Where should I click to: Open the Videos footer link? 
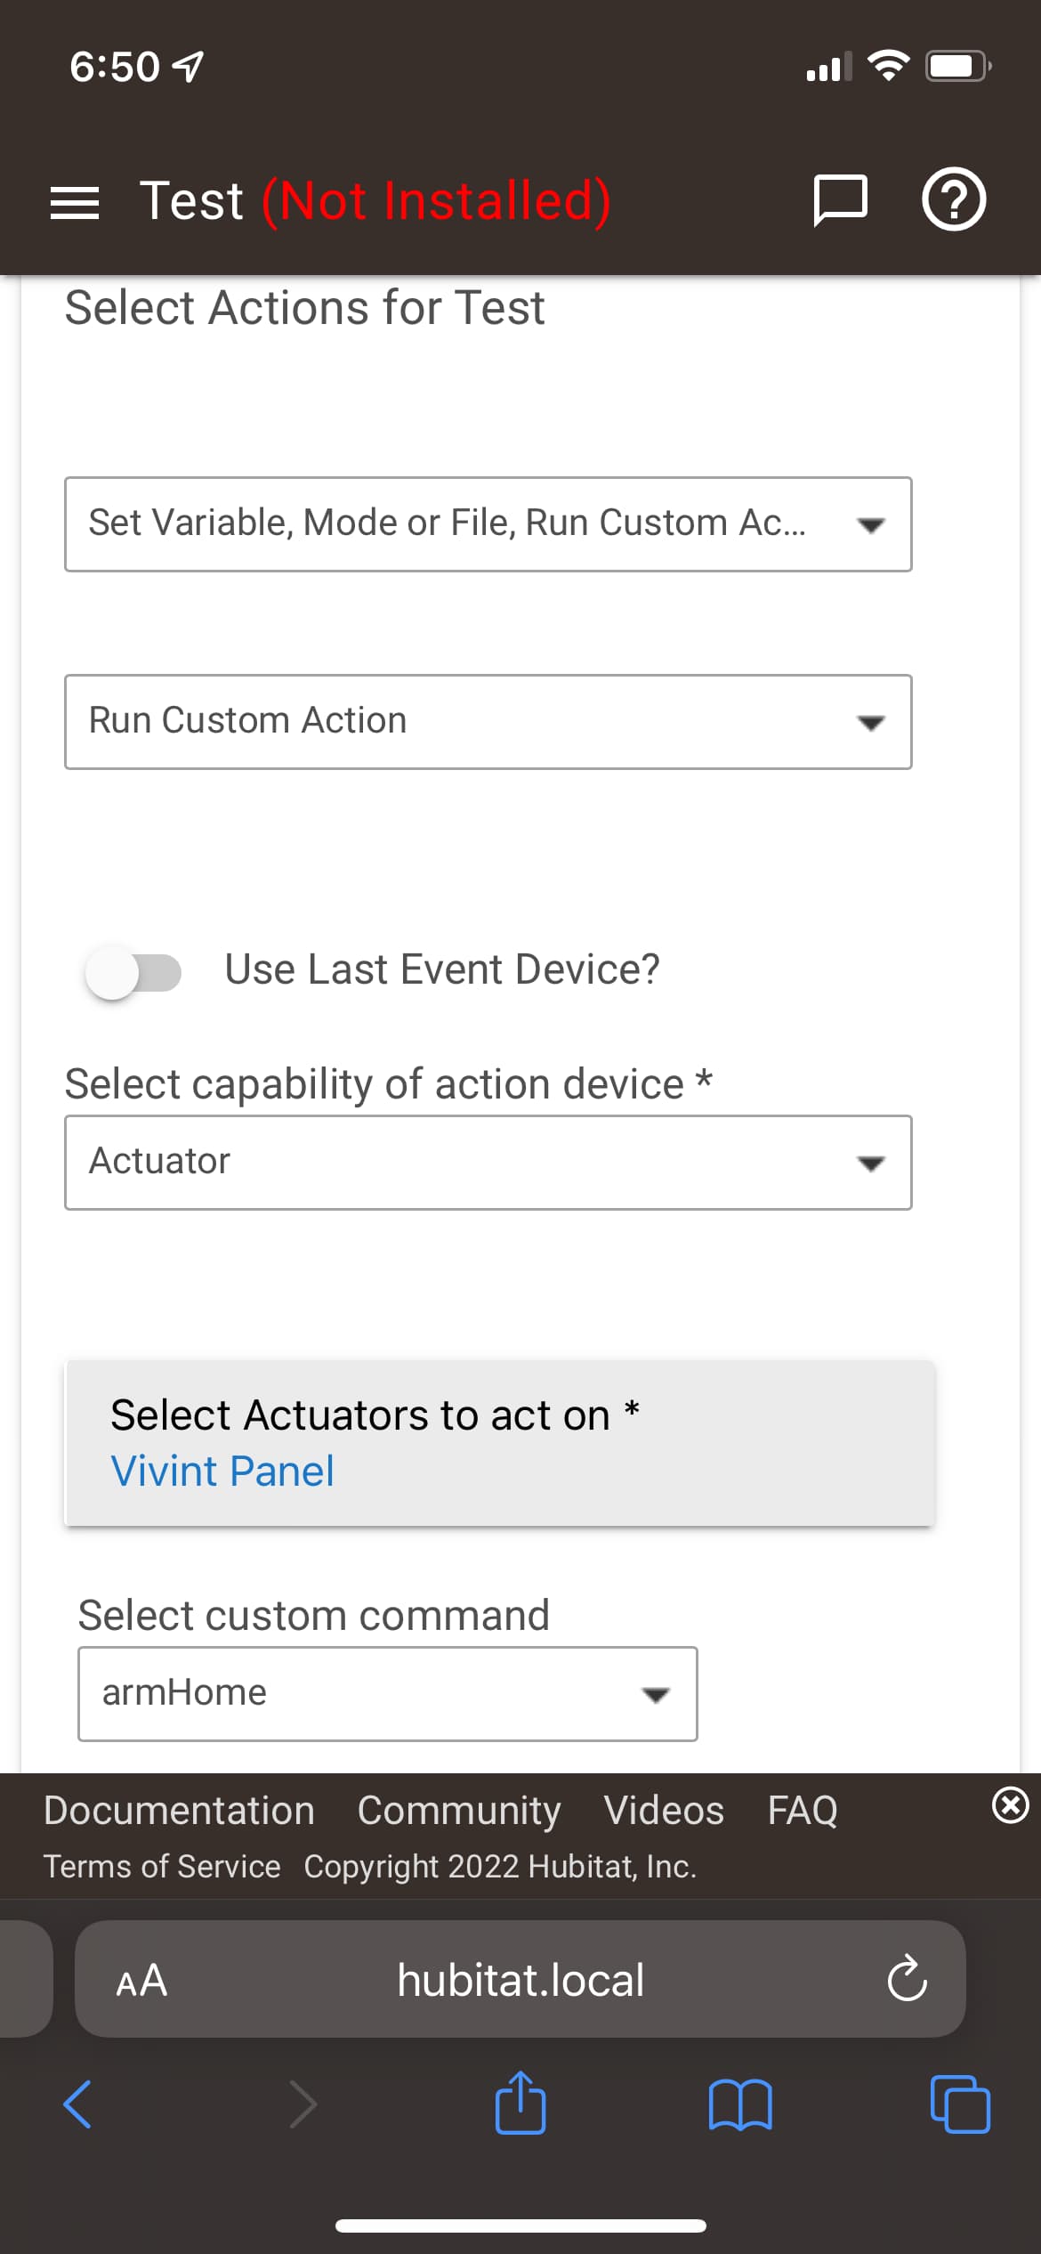(x=664, y=1811)
